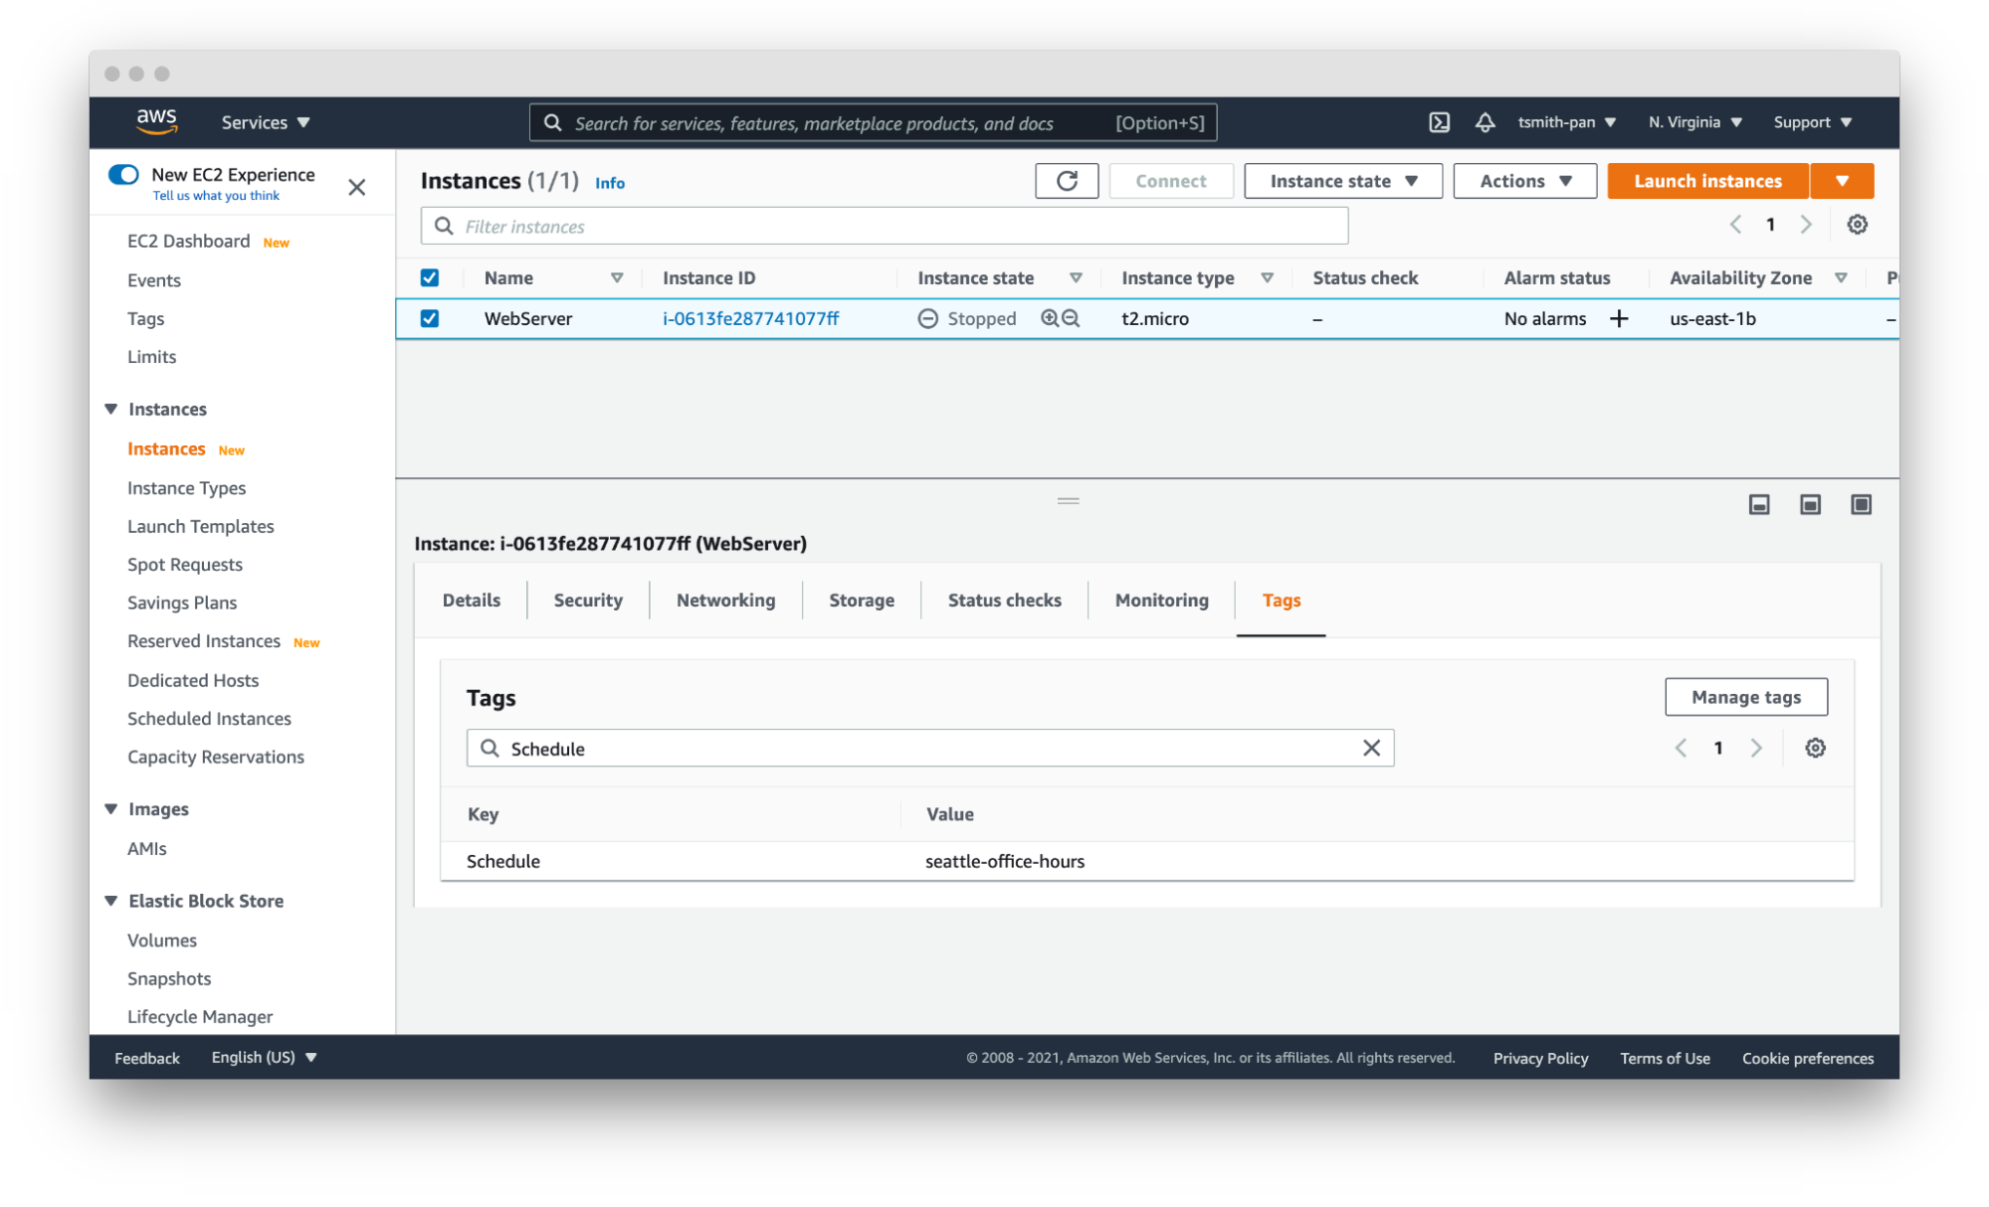Viewport: 1989px width, 1207px height.
Task: Open instance ID i-0613fe287741077ff link
Action: 750,318
